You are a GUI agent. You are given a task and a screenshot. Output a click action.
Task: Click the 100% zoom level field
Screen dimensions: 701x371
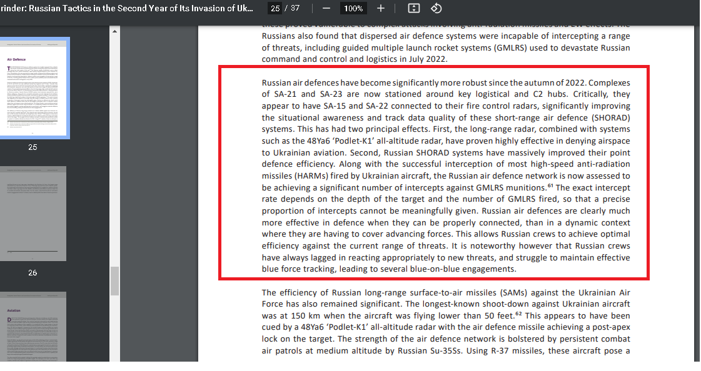click(x=353, y=9)
